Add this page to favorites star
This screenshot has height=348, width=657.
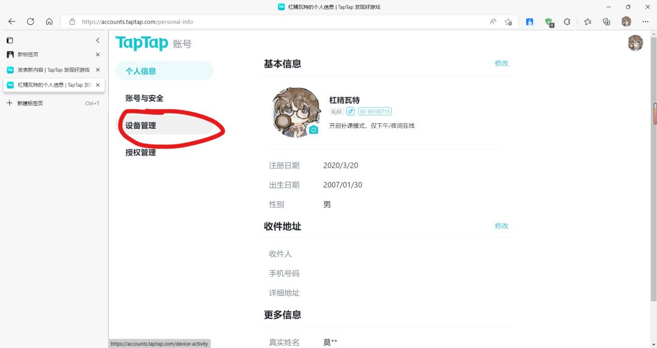[x=508, y=22]
